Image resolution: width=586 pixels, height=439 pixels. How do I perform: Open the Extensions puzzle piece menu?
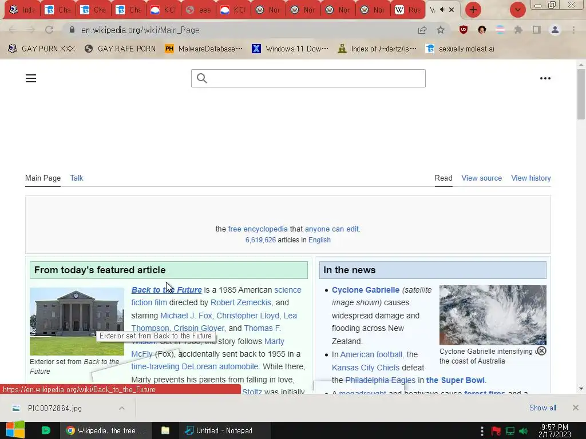pyautogui.click(x=518, y=30)
